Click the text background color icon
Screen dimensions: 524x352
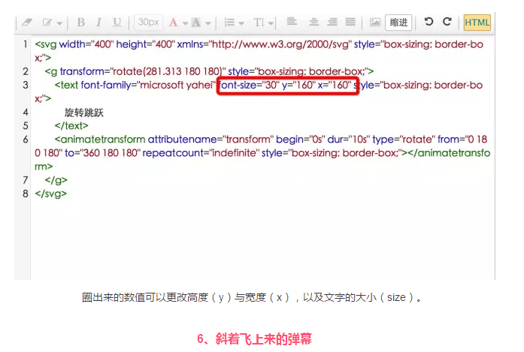tap(196, 23)
